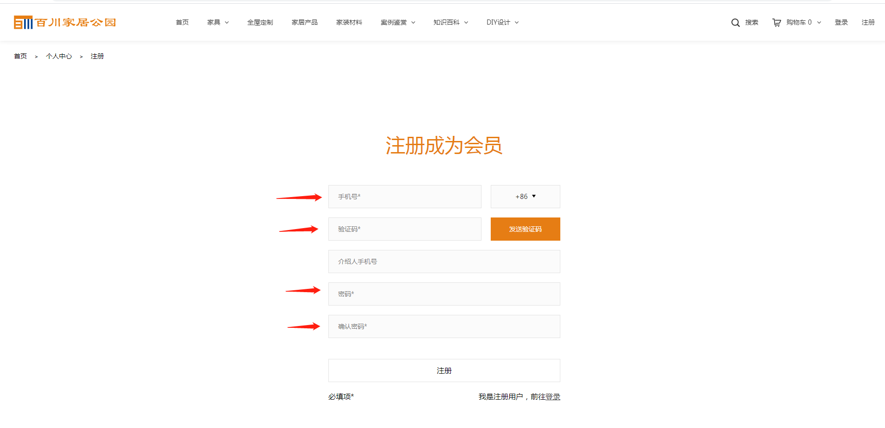This screenshot has width=885, height=428.
Task: Open the DIY设计 dropdown menu
Action: coord(502,22)
